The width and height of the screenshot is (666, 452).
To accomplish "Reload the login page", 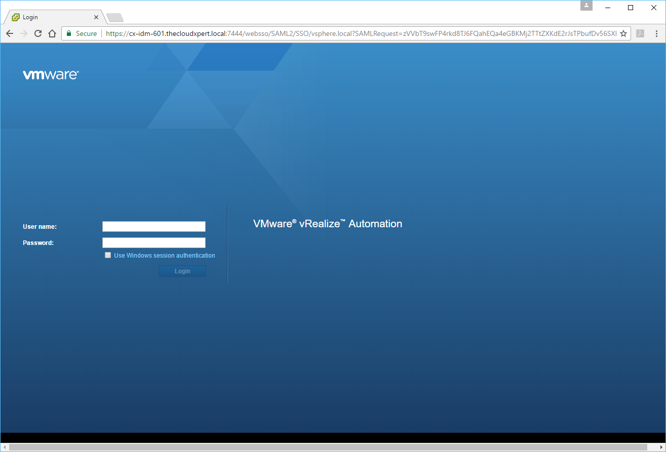I will tap(37, 33).
